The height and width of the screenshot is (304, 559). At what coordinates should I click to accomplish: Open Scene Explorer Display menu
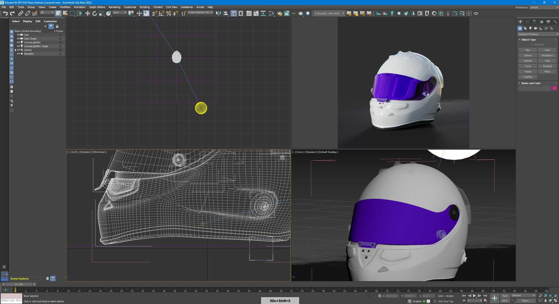(27, 21)
